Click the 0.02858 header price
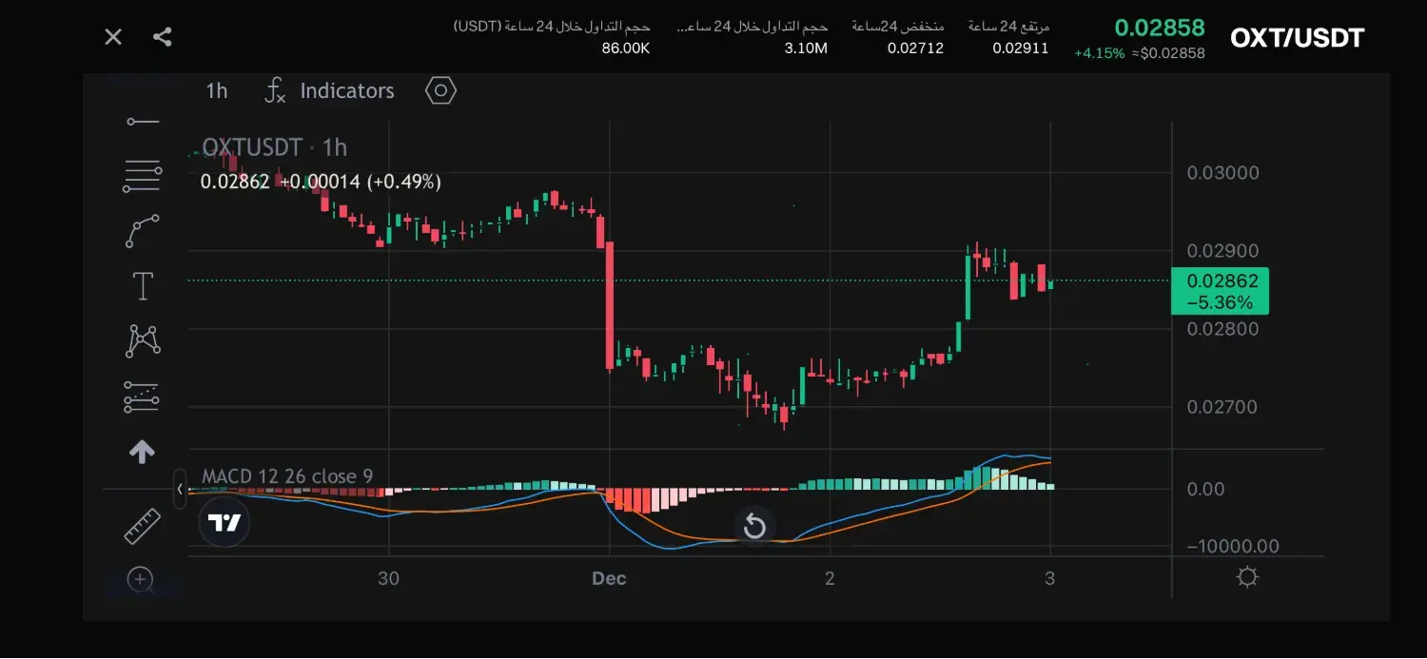Image resolution: width=1427 pixels, height=659 pixels. (x=1160, y=28)
